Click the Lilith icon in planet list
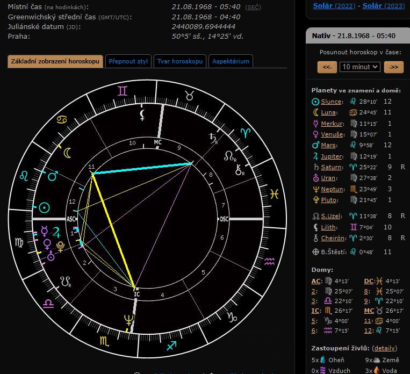The width and height of the screenshot is (410, 374). pyautogui.click(x=315, y=227)
